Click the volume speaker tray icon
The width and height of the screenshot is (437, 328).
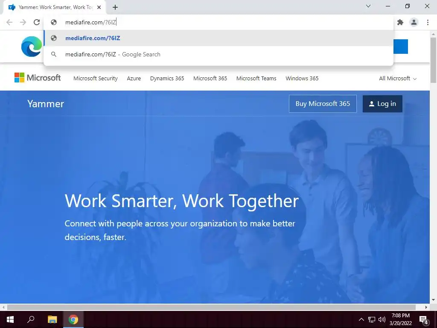(382, 319)
